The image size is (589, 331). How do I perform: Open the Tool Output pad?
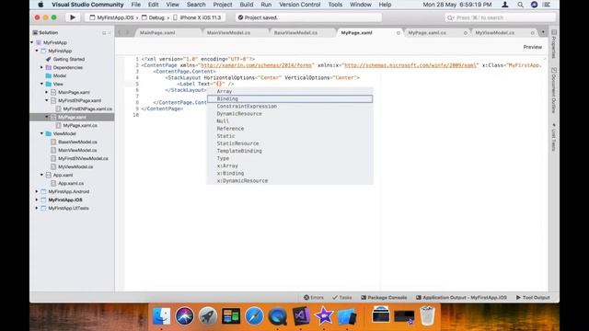coord(533,298)
